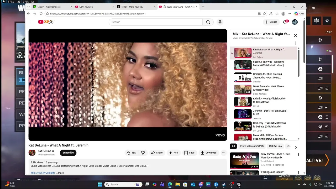This screenshot has height=189, width=336.
Task: Play Glass Animals - Heat Waves
Action: [x=264, y=90]
